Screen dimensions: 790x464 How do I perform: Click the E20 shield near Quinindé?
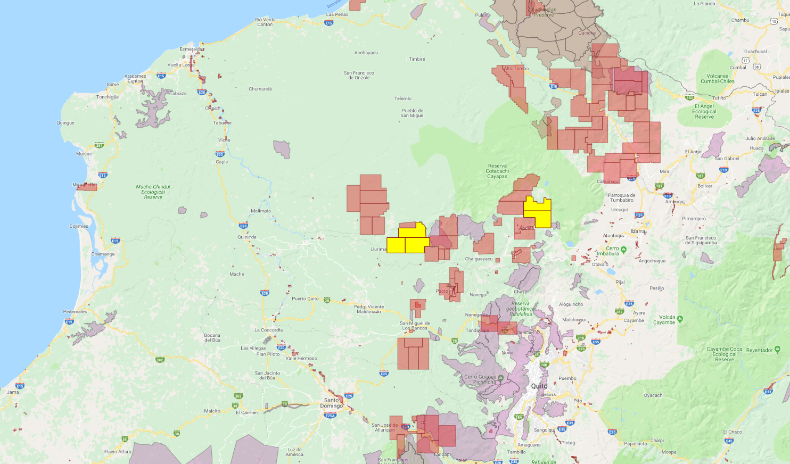point(243,226)
